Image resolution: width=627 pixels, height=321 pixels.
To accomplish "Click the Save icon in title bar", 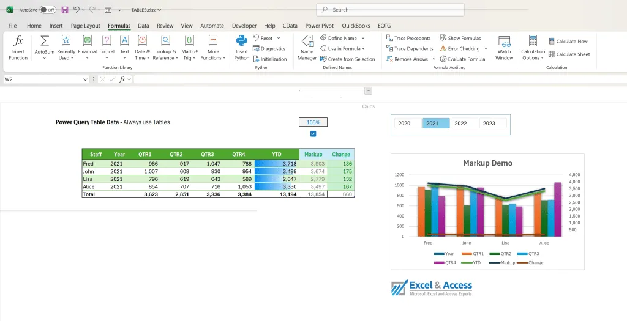I will (65, 10).
